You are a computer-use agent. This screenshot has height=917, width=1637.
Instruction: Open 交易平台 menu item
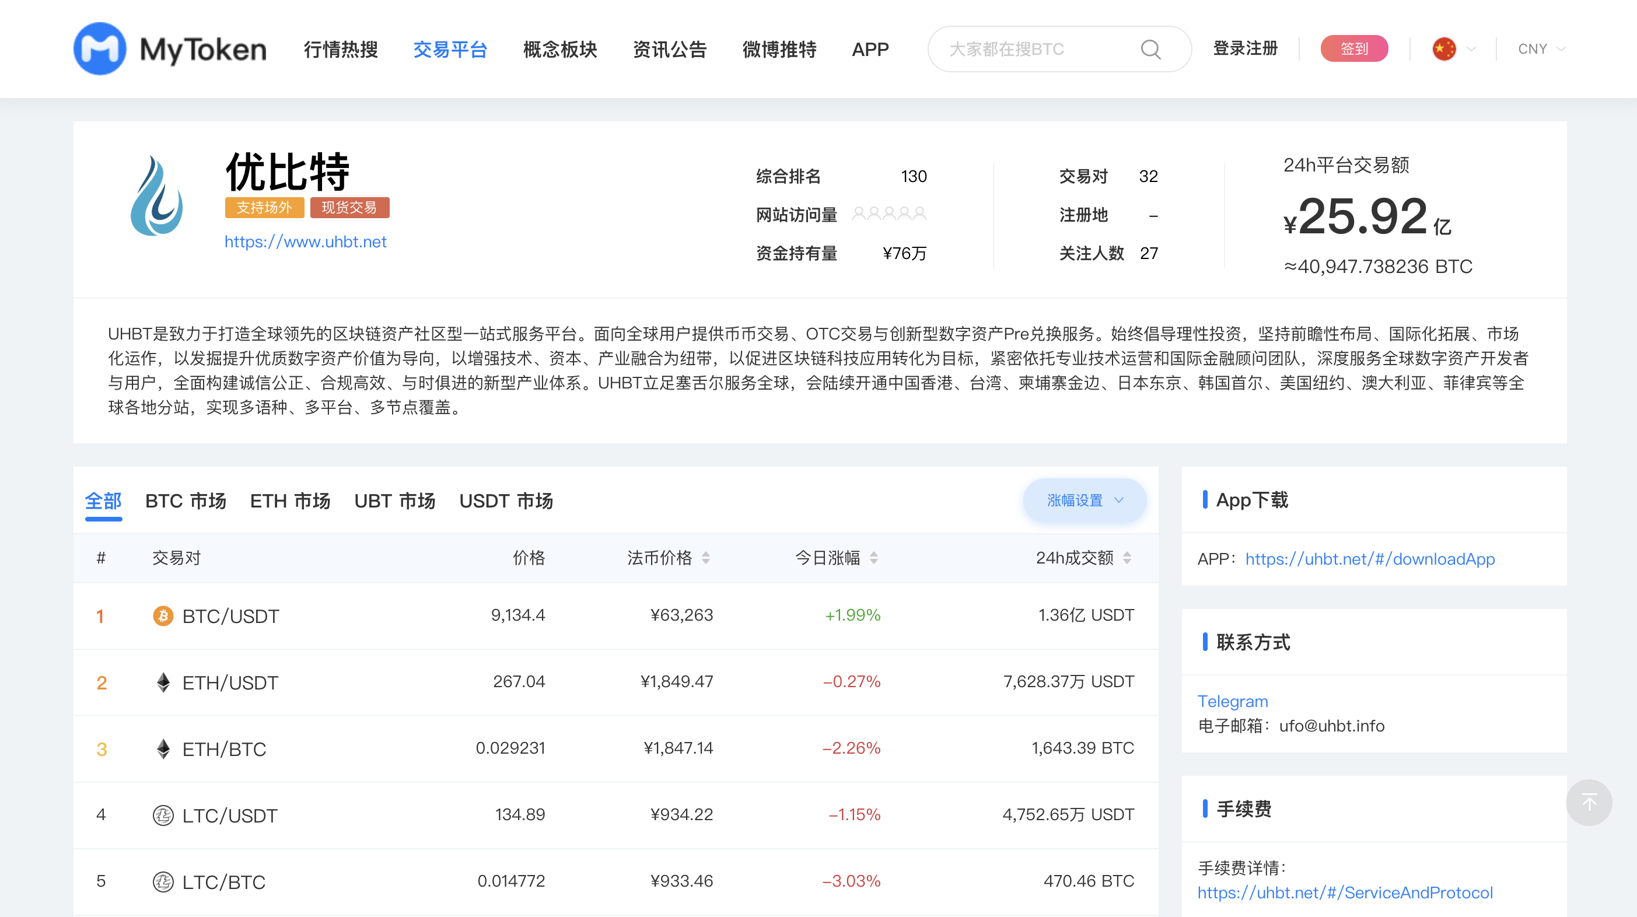pyautogui.click(x=450, y=49)
